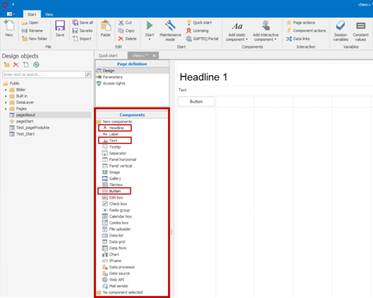Open Quick start from ribbon
This screenshot has width=373, height=298.
[x=199, y=23]
